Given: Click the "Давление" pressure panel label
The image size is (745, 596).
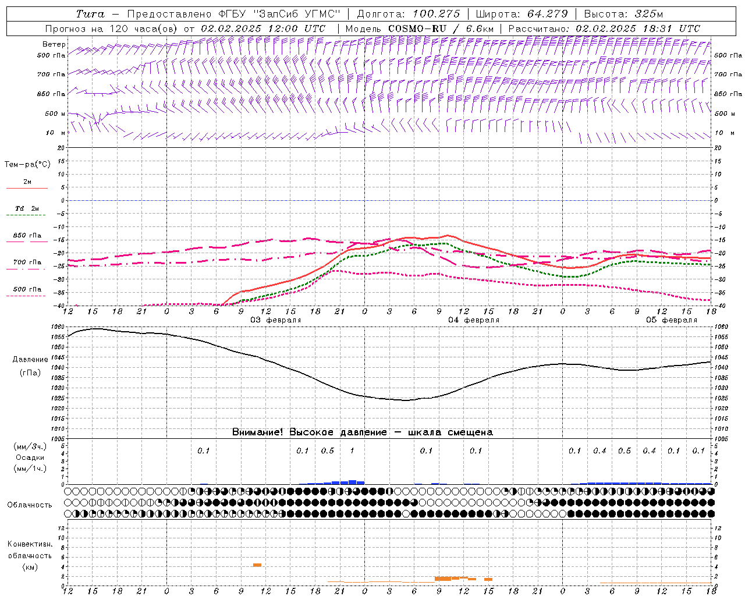Looking at the screenshot, I should (29, 360).
